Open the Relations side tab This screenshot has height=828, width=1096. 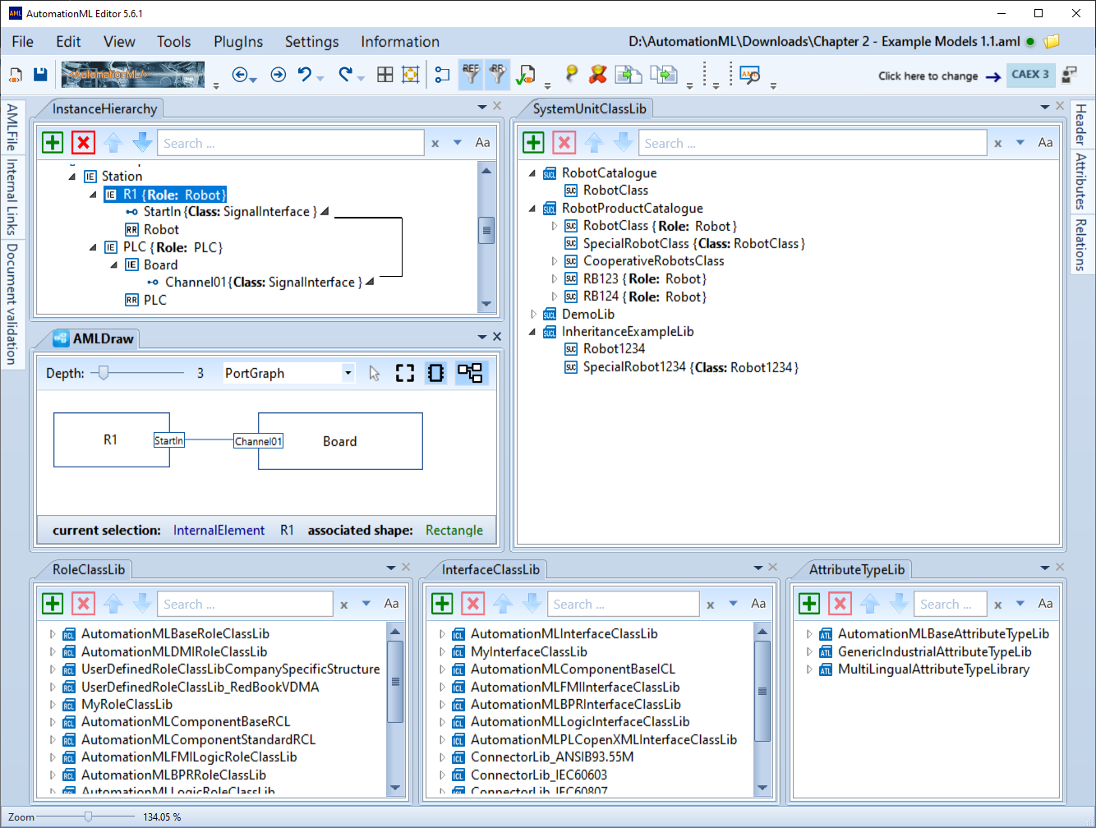[x=1081, y=244]
